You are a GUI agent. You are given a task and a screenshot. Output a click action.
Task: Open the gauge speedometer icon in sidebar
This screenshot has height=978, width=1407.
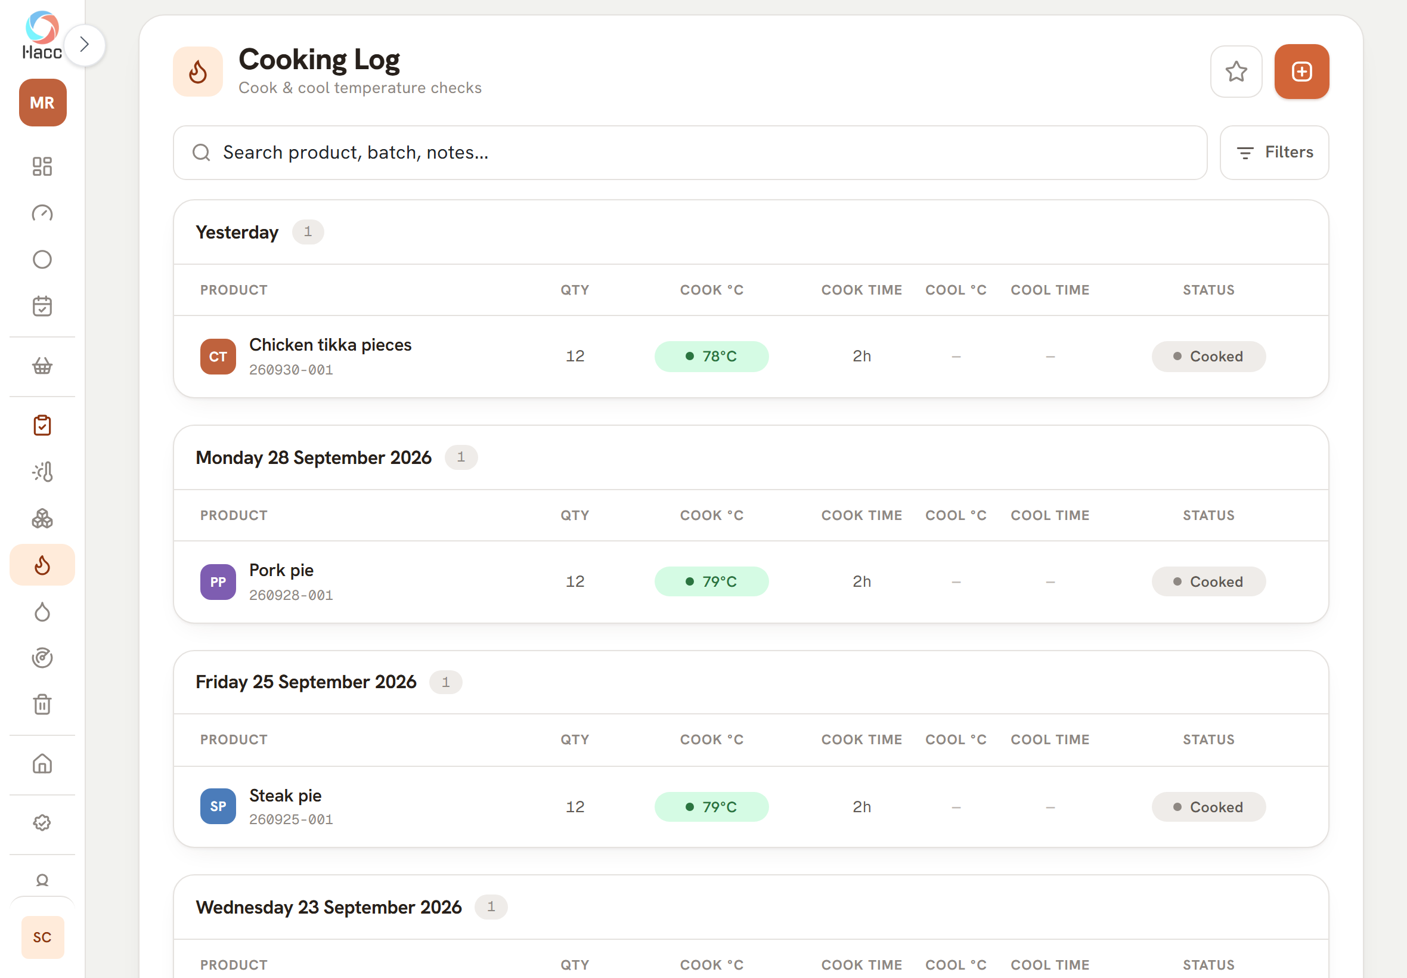(x=42, y=213)
